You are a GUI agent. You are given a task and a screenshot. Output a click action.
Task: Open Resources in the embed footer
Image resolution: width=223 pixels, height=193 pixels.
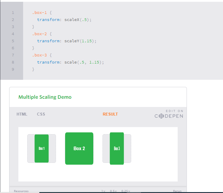click(x=21, y=191)
